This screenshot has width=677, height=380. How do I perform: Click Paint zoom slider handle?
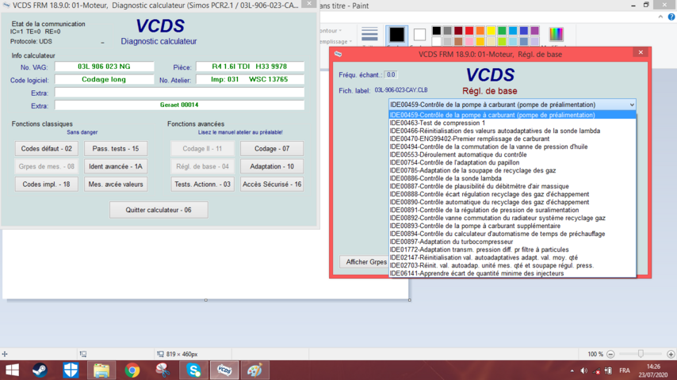[641, 354]
